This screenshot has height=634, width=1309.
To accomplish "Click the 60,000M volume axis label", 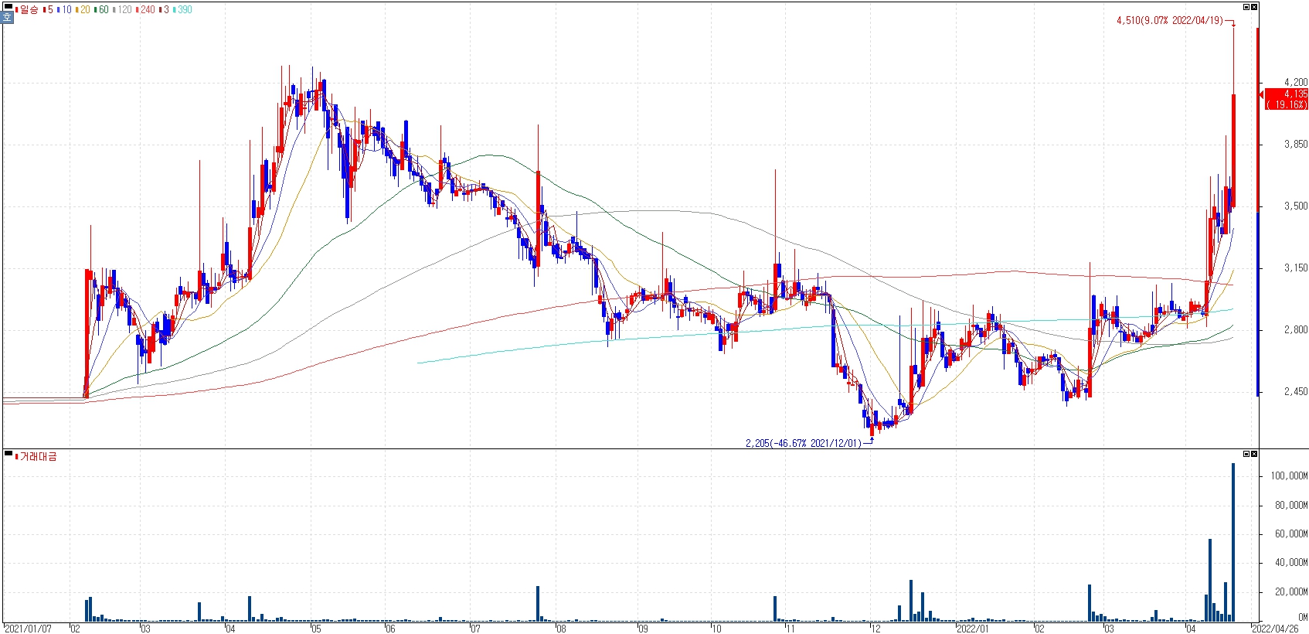I will pos(1291,533).
